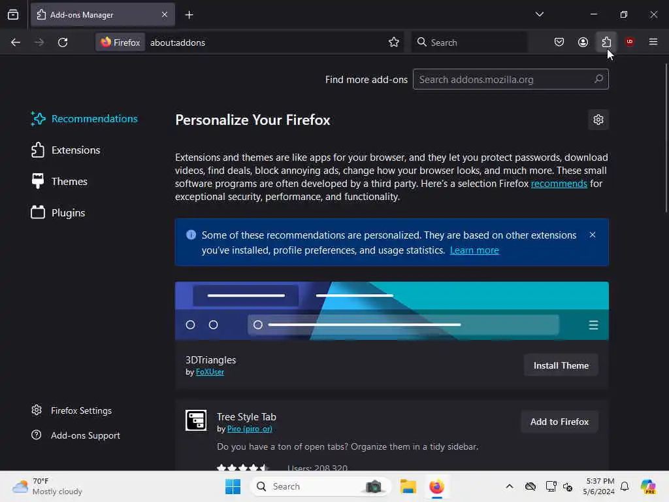669x502 pixels.
Task: Click the Firefox taskbar icon
Action: [x=436, y=486]
